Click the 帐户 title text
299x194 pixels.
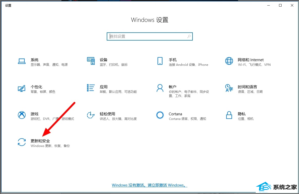[x=172, y=87]
